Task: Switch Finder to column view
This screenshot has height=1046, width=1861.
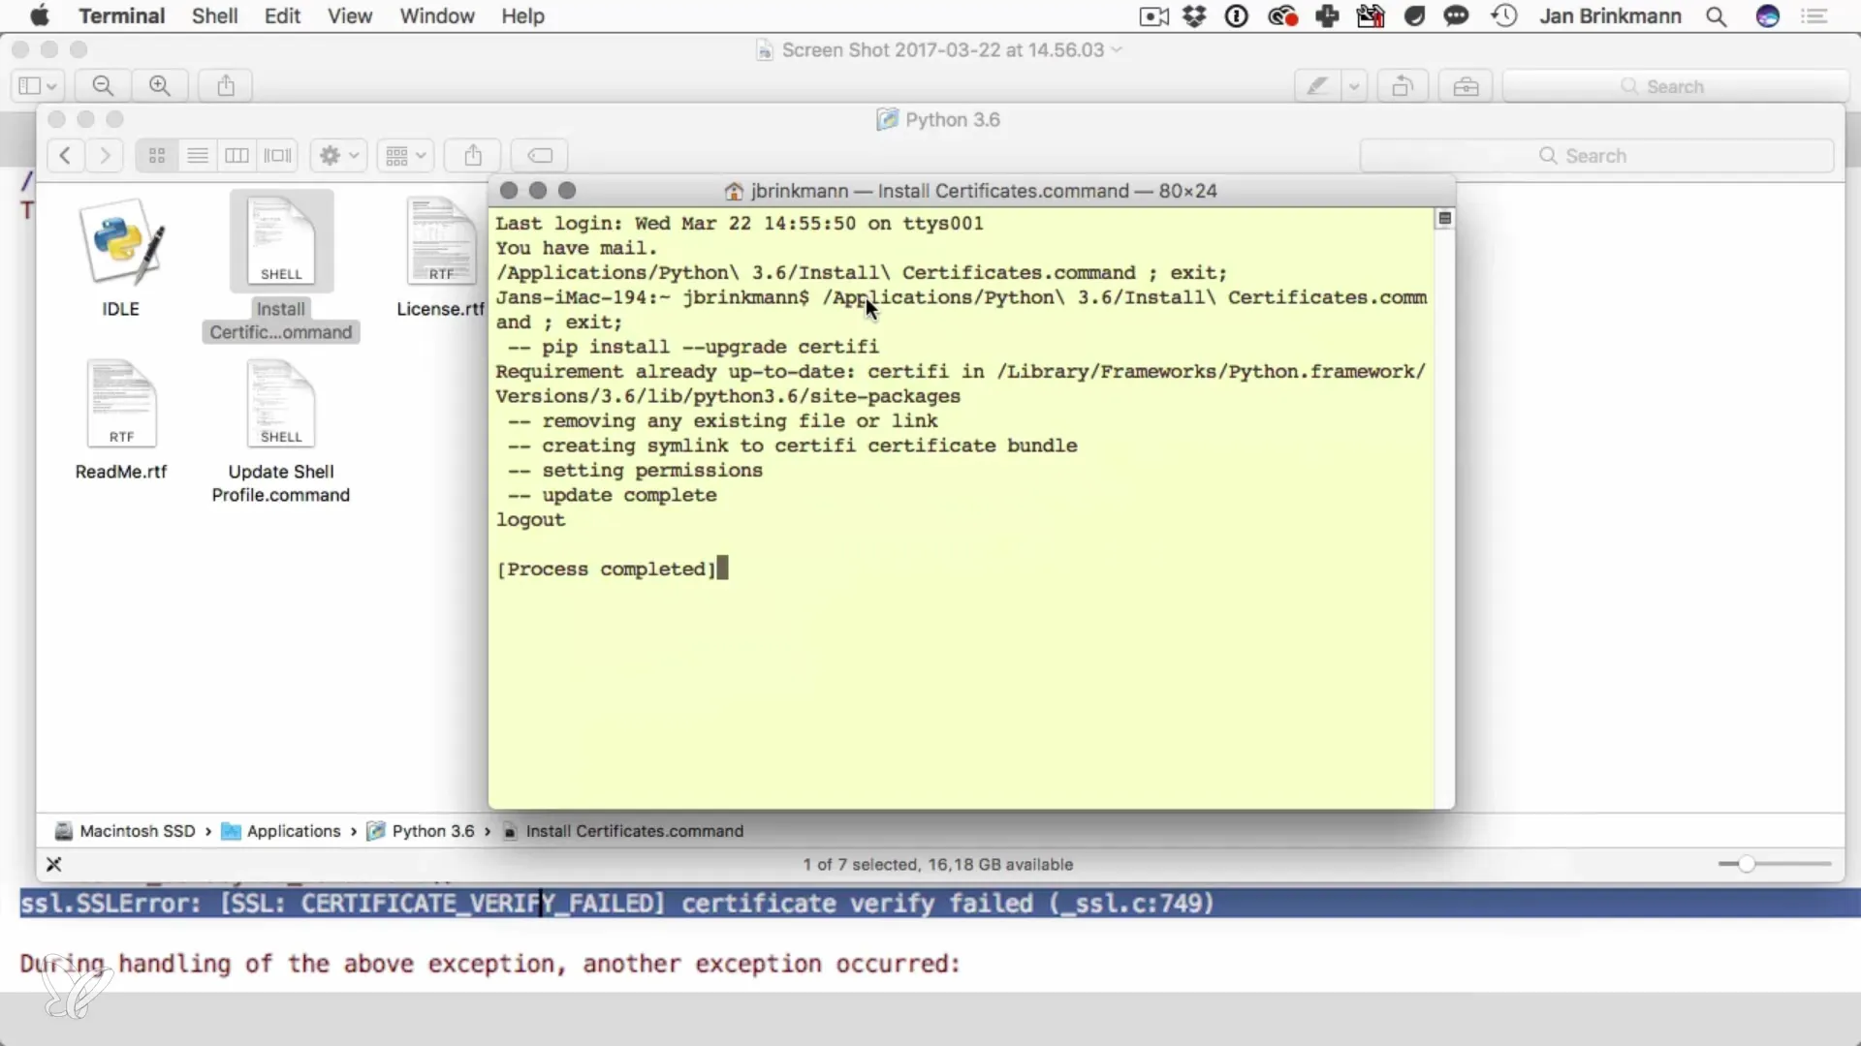Action: 237,155
